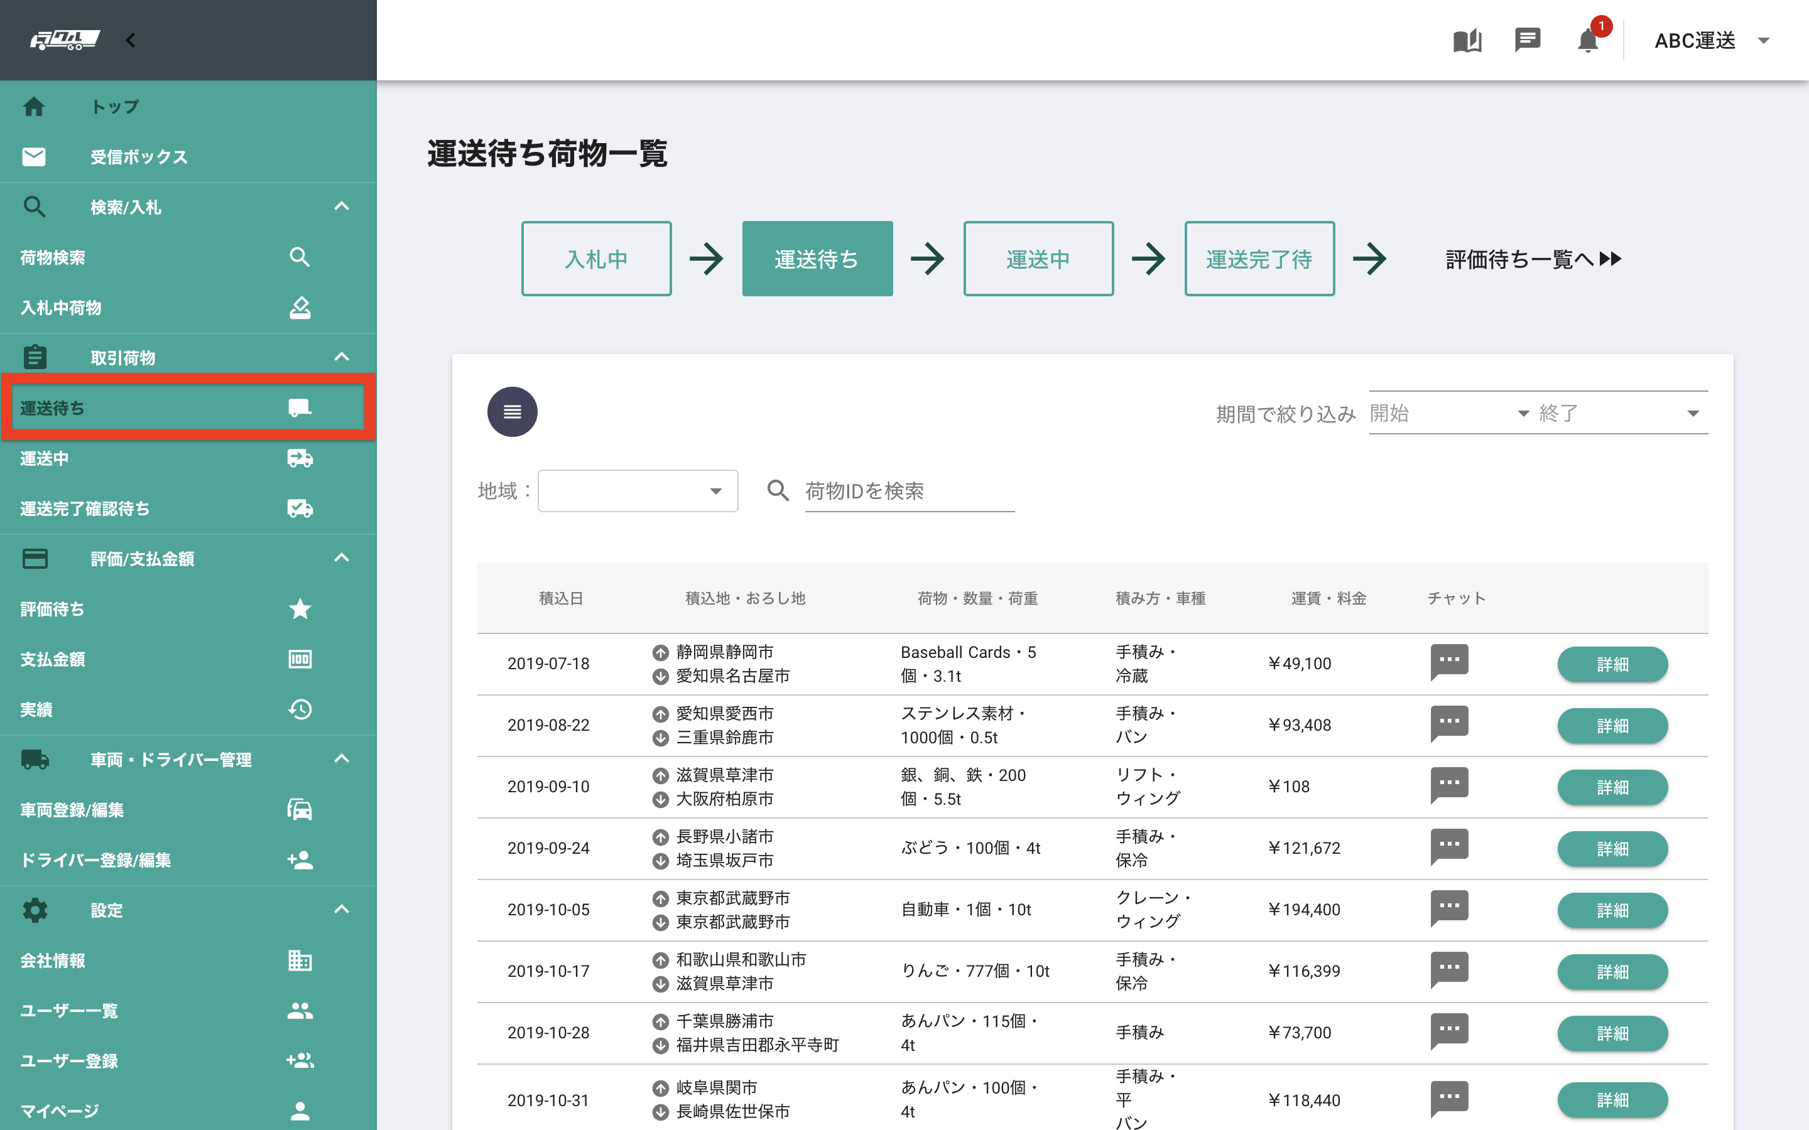
Task: Open the 開始 period start dropdown
Action: point(1450,413)
